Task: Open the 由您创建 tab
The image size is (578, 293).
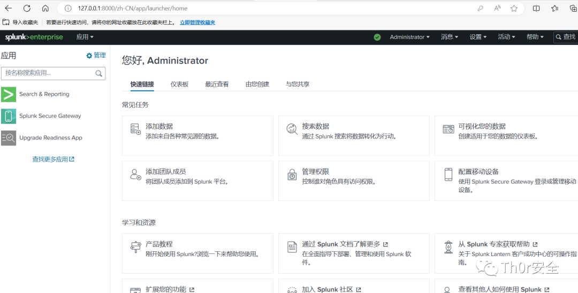Action: point(257,84)
